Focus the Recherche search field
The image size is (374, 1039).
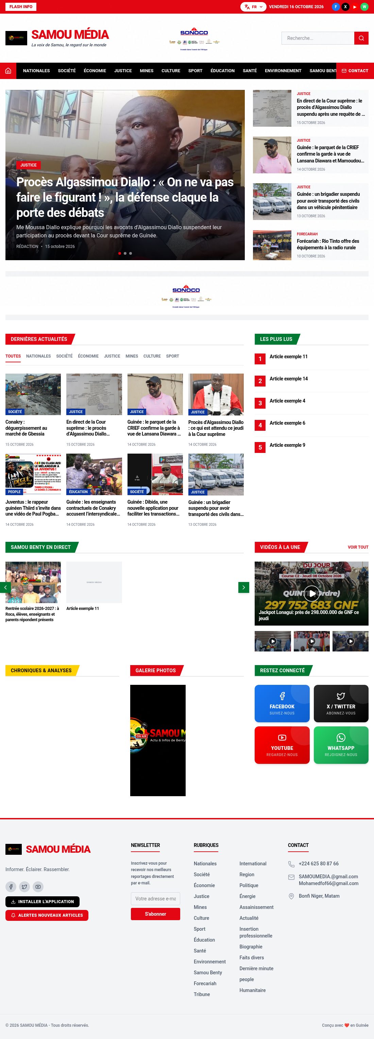pos(318,38)
